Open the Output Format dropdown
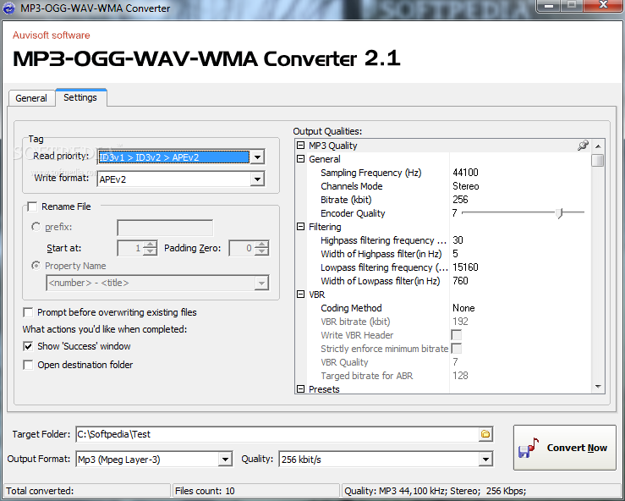The image size is (625, 501). pos(225,460)
